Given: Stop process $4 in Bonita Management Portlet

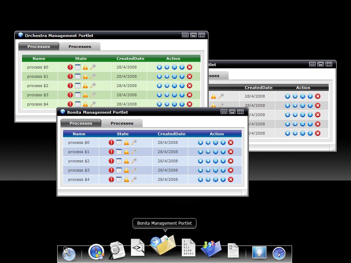Looking at the screenshot, I should [200, 179].
